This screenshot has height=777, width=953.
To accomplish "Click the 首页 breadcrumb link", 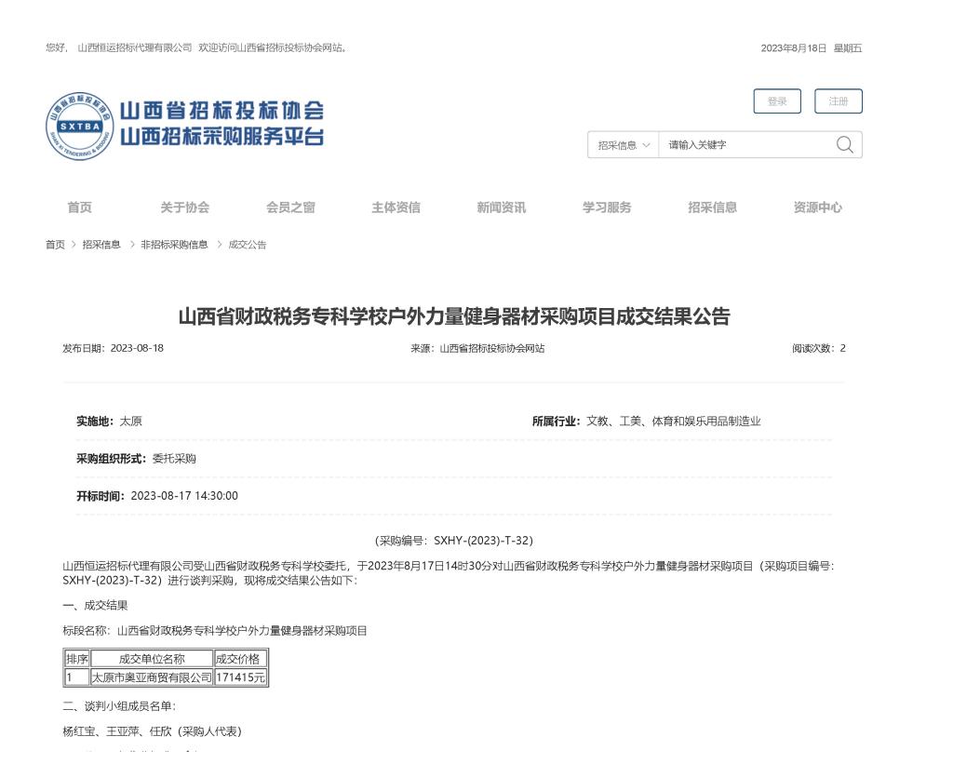I will tap(55, 245).
